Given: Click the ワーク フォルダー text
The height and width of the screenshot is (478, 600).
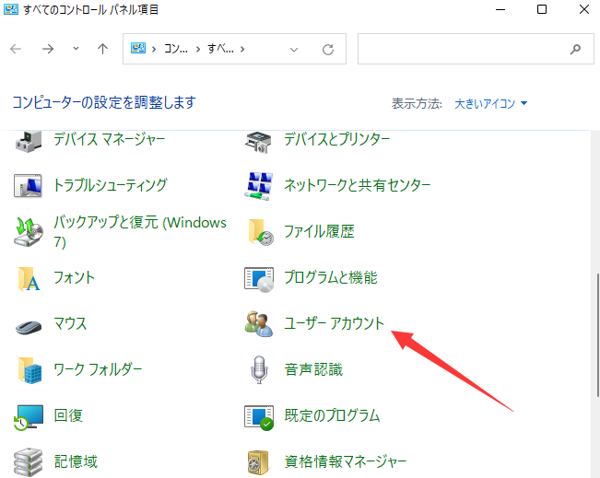Looking at the screenshot, I should pos(98,369).
